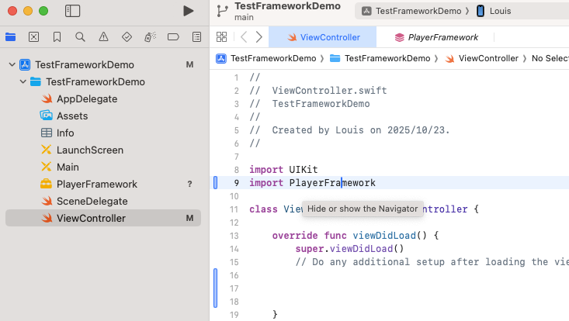Click the ViewController.swift comment line
This screenshot has height=321, width=569.
pos(318,91)
